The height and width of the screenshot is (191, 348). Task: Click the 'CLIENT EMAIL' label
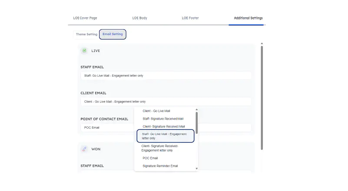point(93,93)
